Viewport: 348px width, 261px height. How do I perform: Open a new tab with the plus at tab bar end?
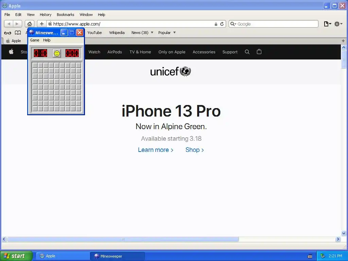coord(343,41)
